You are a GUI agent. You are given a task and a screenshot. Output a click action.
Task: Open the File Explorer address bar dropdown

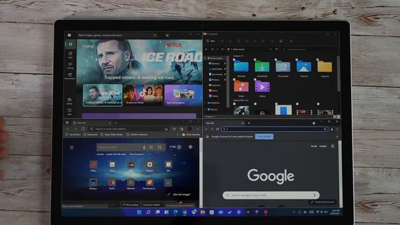[271, 49]
